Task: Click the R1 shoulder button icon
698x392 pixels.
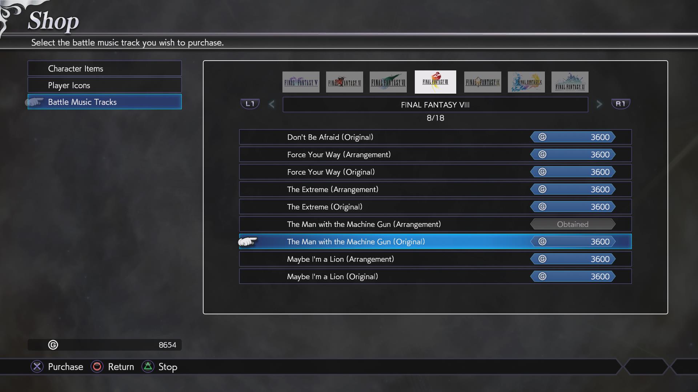Action: (621, 104)
